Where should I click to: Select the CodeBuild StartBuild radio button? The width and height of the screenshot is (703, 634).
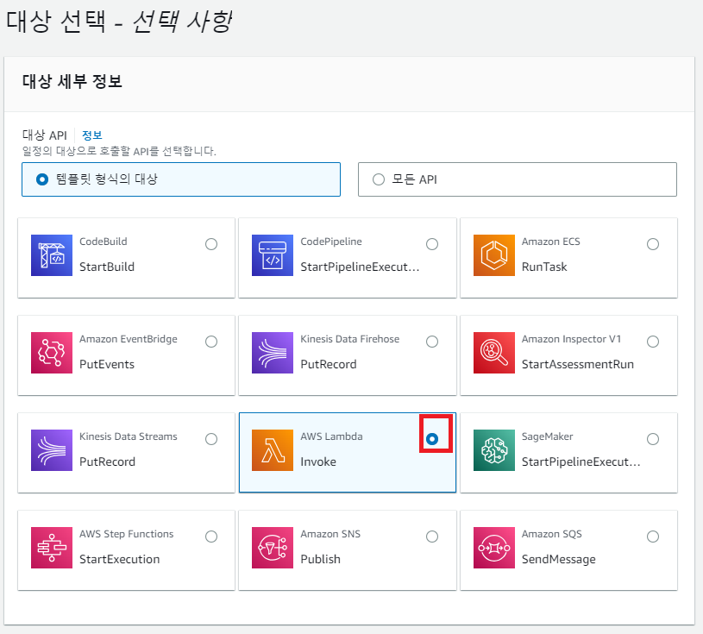211,244
